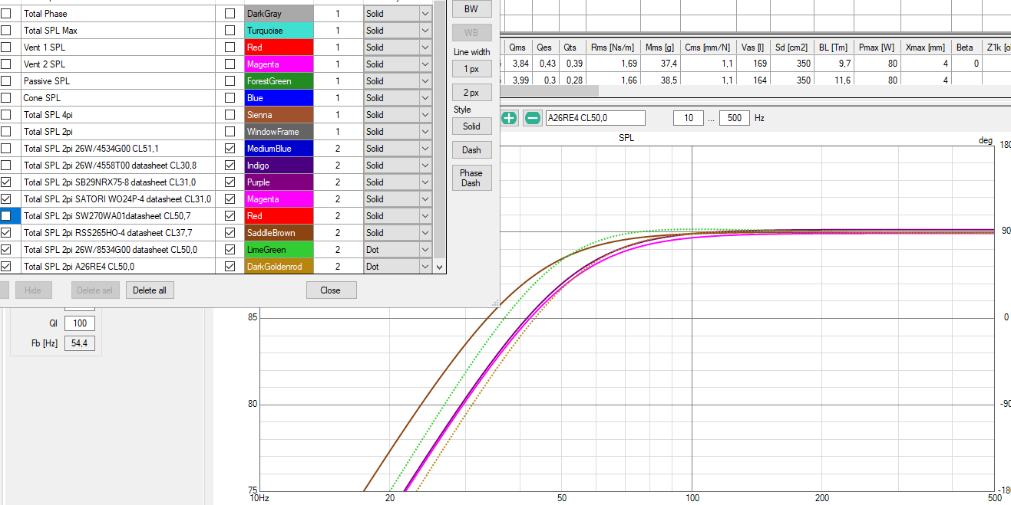Viewport: 1011px width, 505px height.
Task: Click the Blue color swatch for Cone SPL
Action: tap(279, 98)
